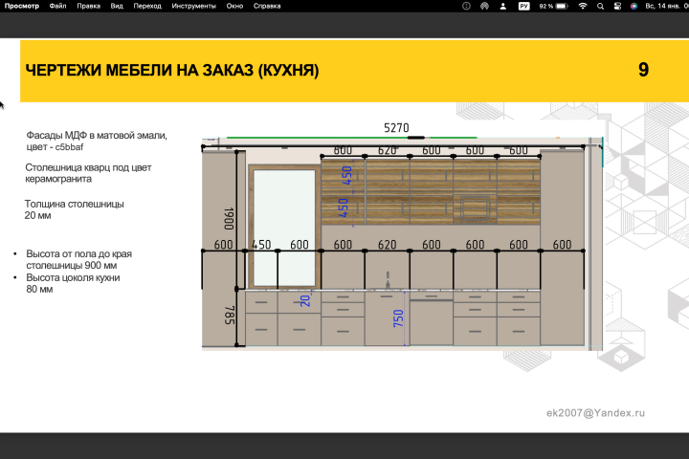Open the Wi-Fi status icon
Screen dimensions: 689x459
pos(583,6)
